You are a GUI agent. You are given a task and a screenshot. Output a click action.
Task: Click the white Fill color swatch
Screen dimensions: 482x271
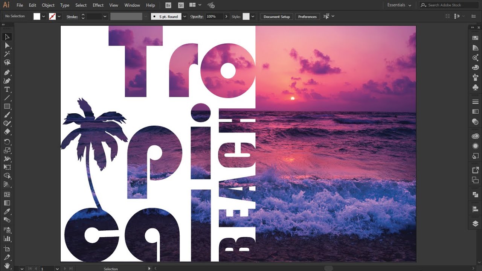[x=37, y=17]
